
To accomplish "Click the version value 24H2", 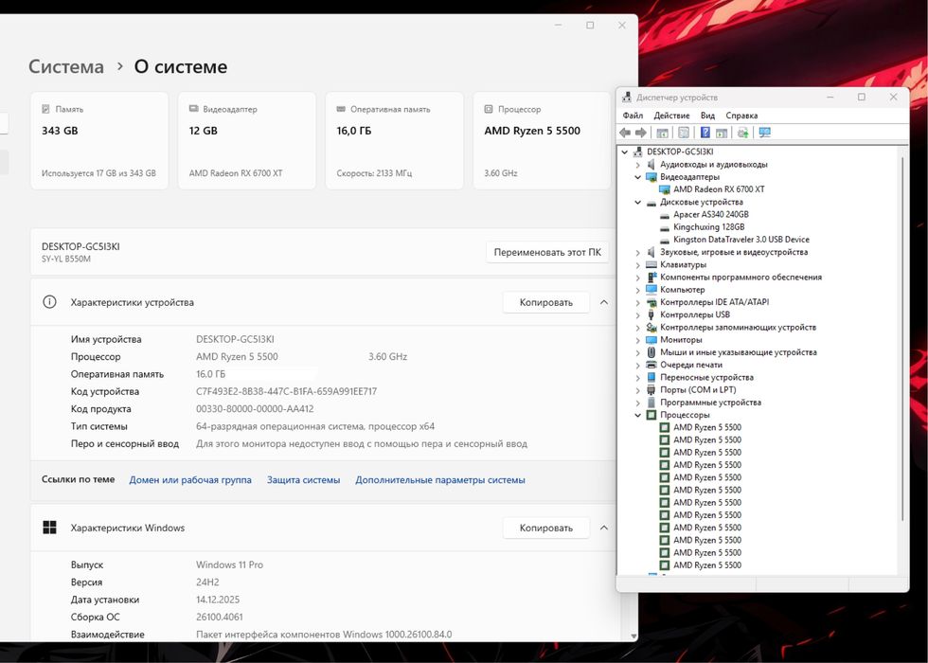I will point(207,582).
